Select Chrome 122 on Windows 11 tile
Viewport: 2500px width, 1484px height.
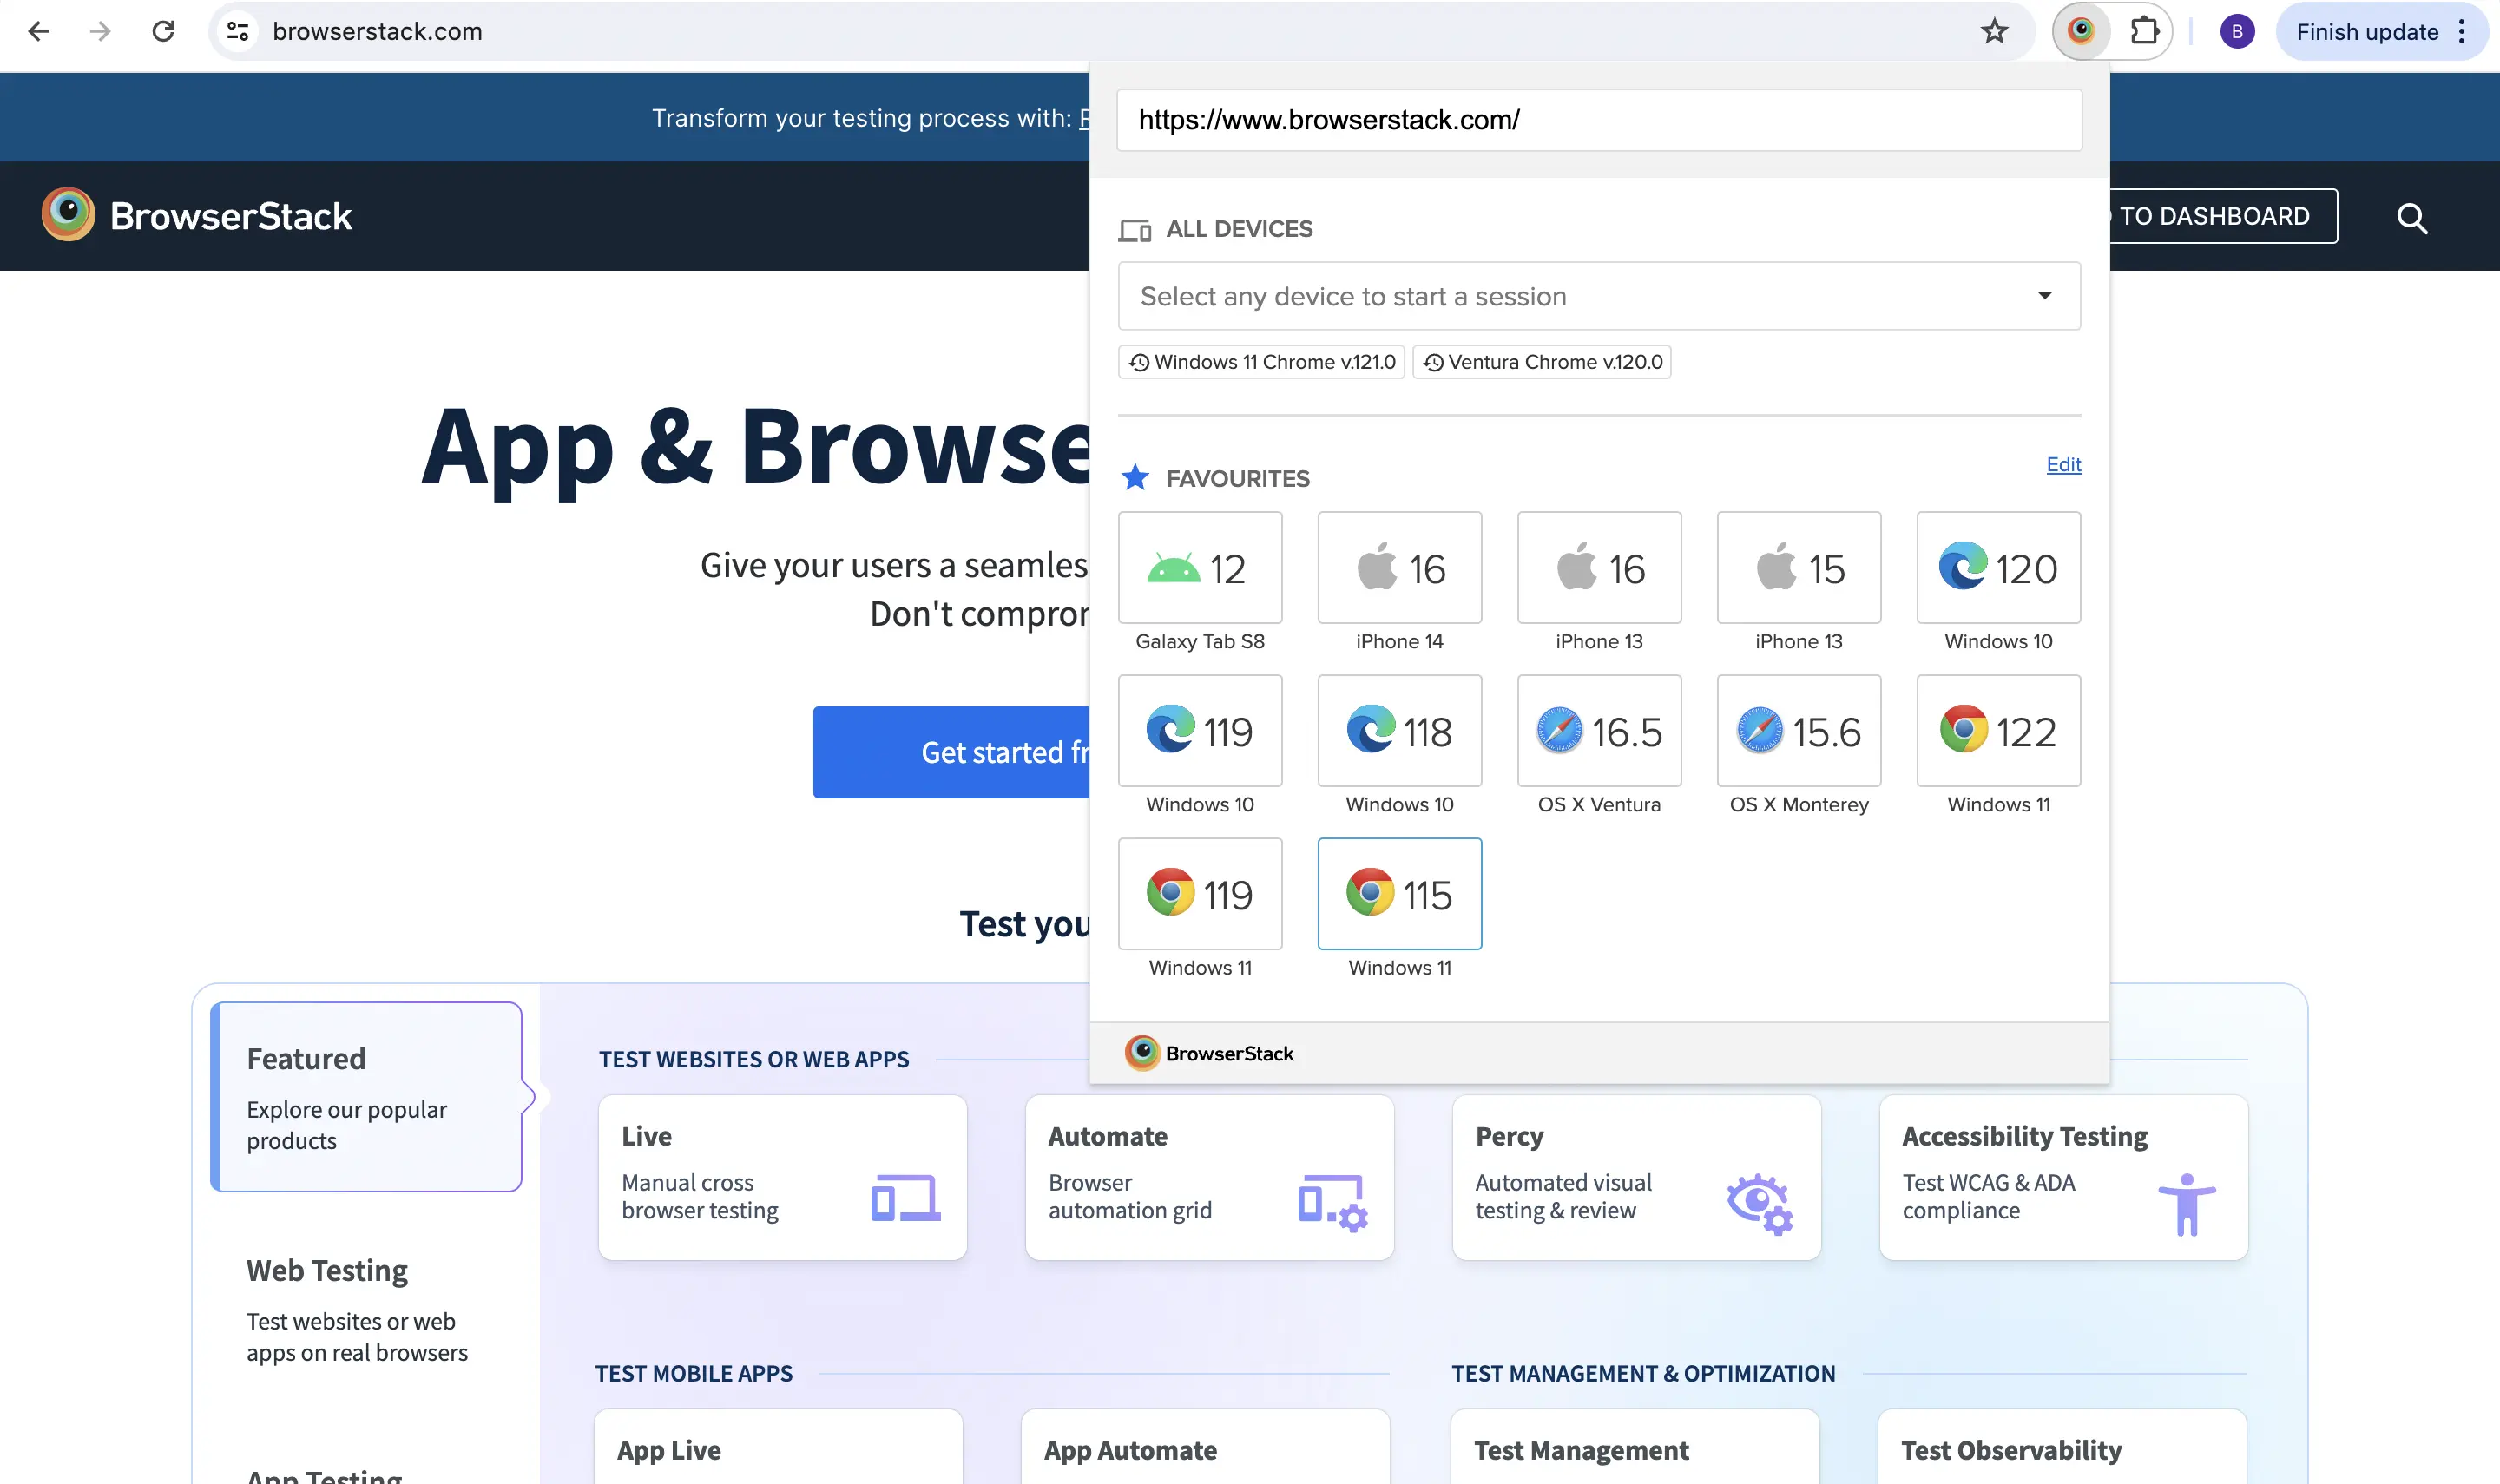[x=1998, y=731]
